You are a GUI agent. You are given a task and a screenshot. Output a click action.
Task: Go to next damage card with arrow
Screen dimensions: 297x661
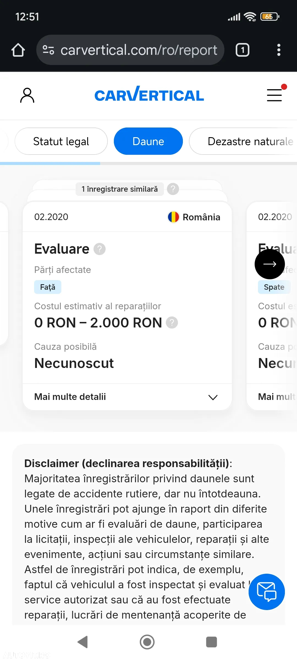(269, 264)
